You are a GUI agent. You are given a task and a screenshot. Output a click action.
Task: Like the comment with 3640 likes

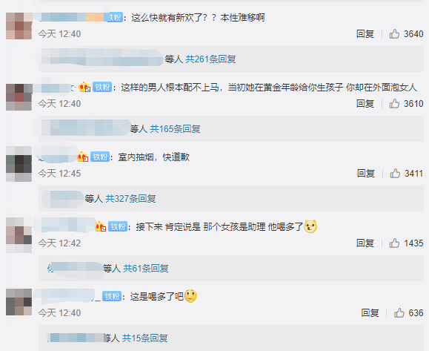394,34
